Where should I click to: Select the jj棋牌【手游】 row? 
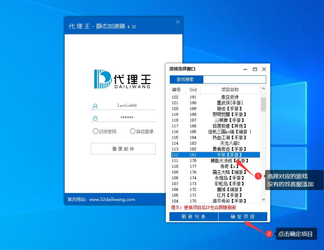point(216,120)
